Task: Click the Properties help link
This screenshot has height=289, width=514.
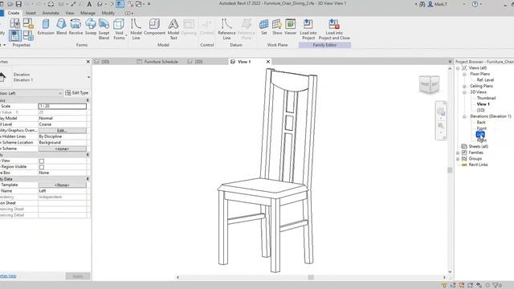Action: 8,276
